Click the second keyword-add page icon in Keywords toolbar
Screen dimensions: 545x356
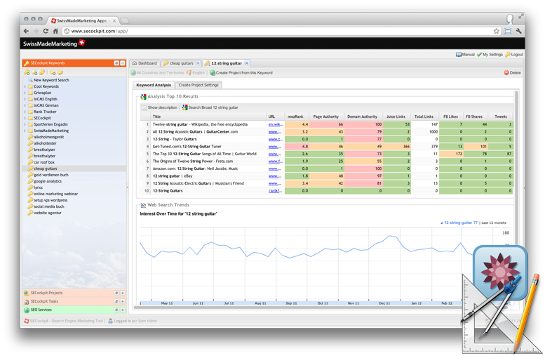coord(35,72)
